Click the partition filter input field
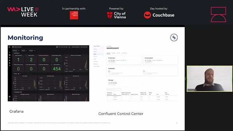This screenshot has width=233, height=131. pos(114,89)
